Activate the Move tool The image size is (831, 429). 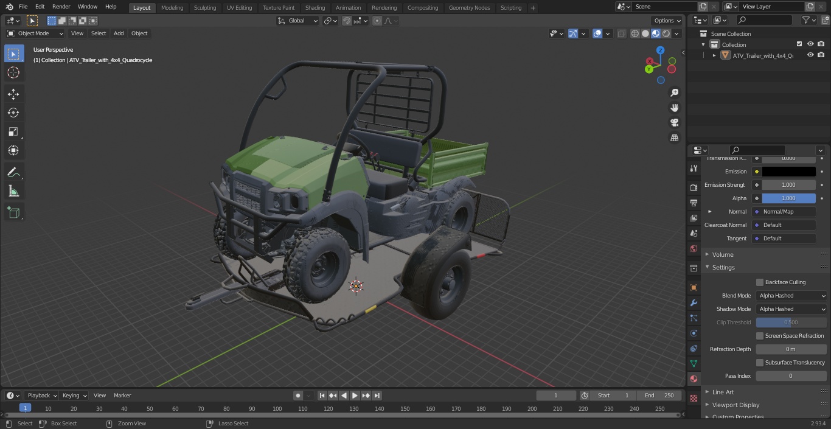pyautogui.click(x=13, y=94)
